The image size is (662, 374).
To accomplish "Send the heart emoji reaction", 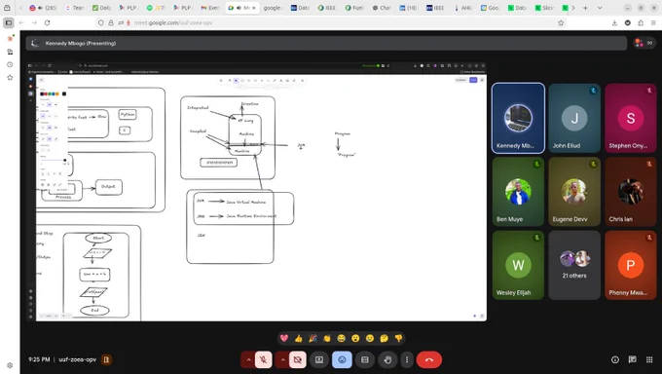I will pyautogui.click(x=284, y=338).
